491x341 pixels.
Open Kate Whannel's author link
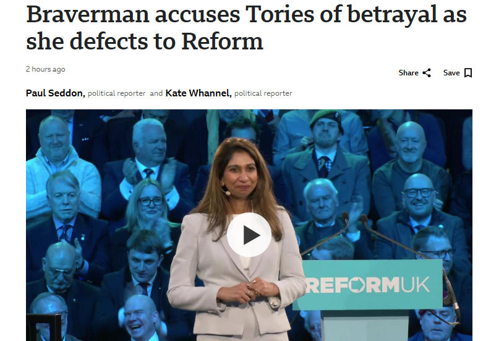pos(199,93)
